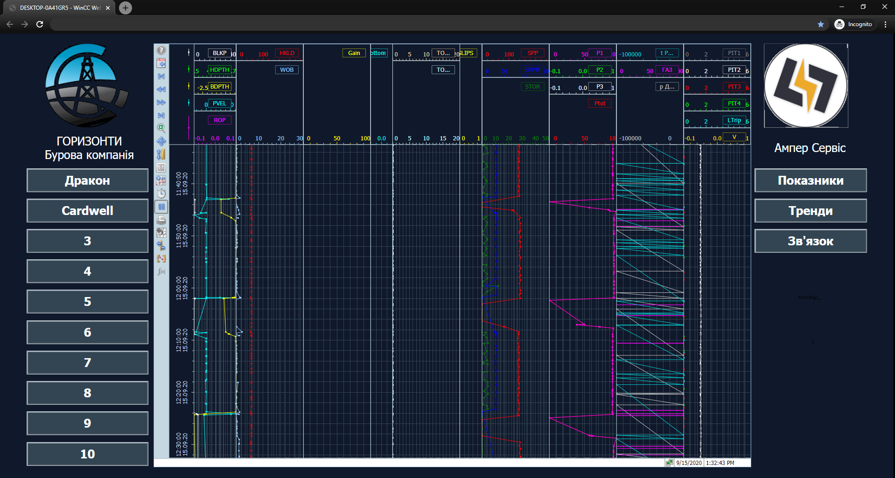This screenshot has height=478, width=895.
Task: Click the calculate statistics integral icon
Action: [161, 271]
